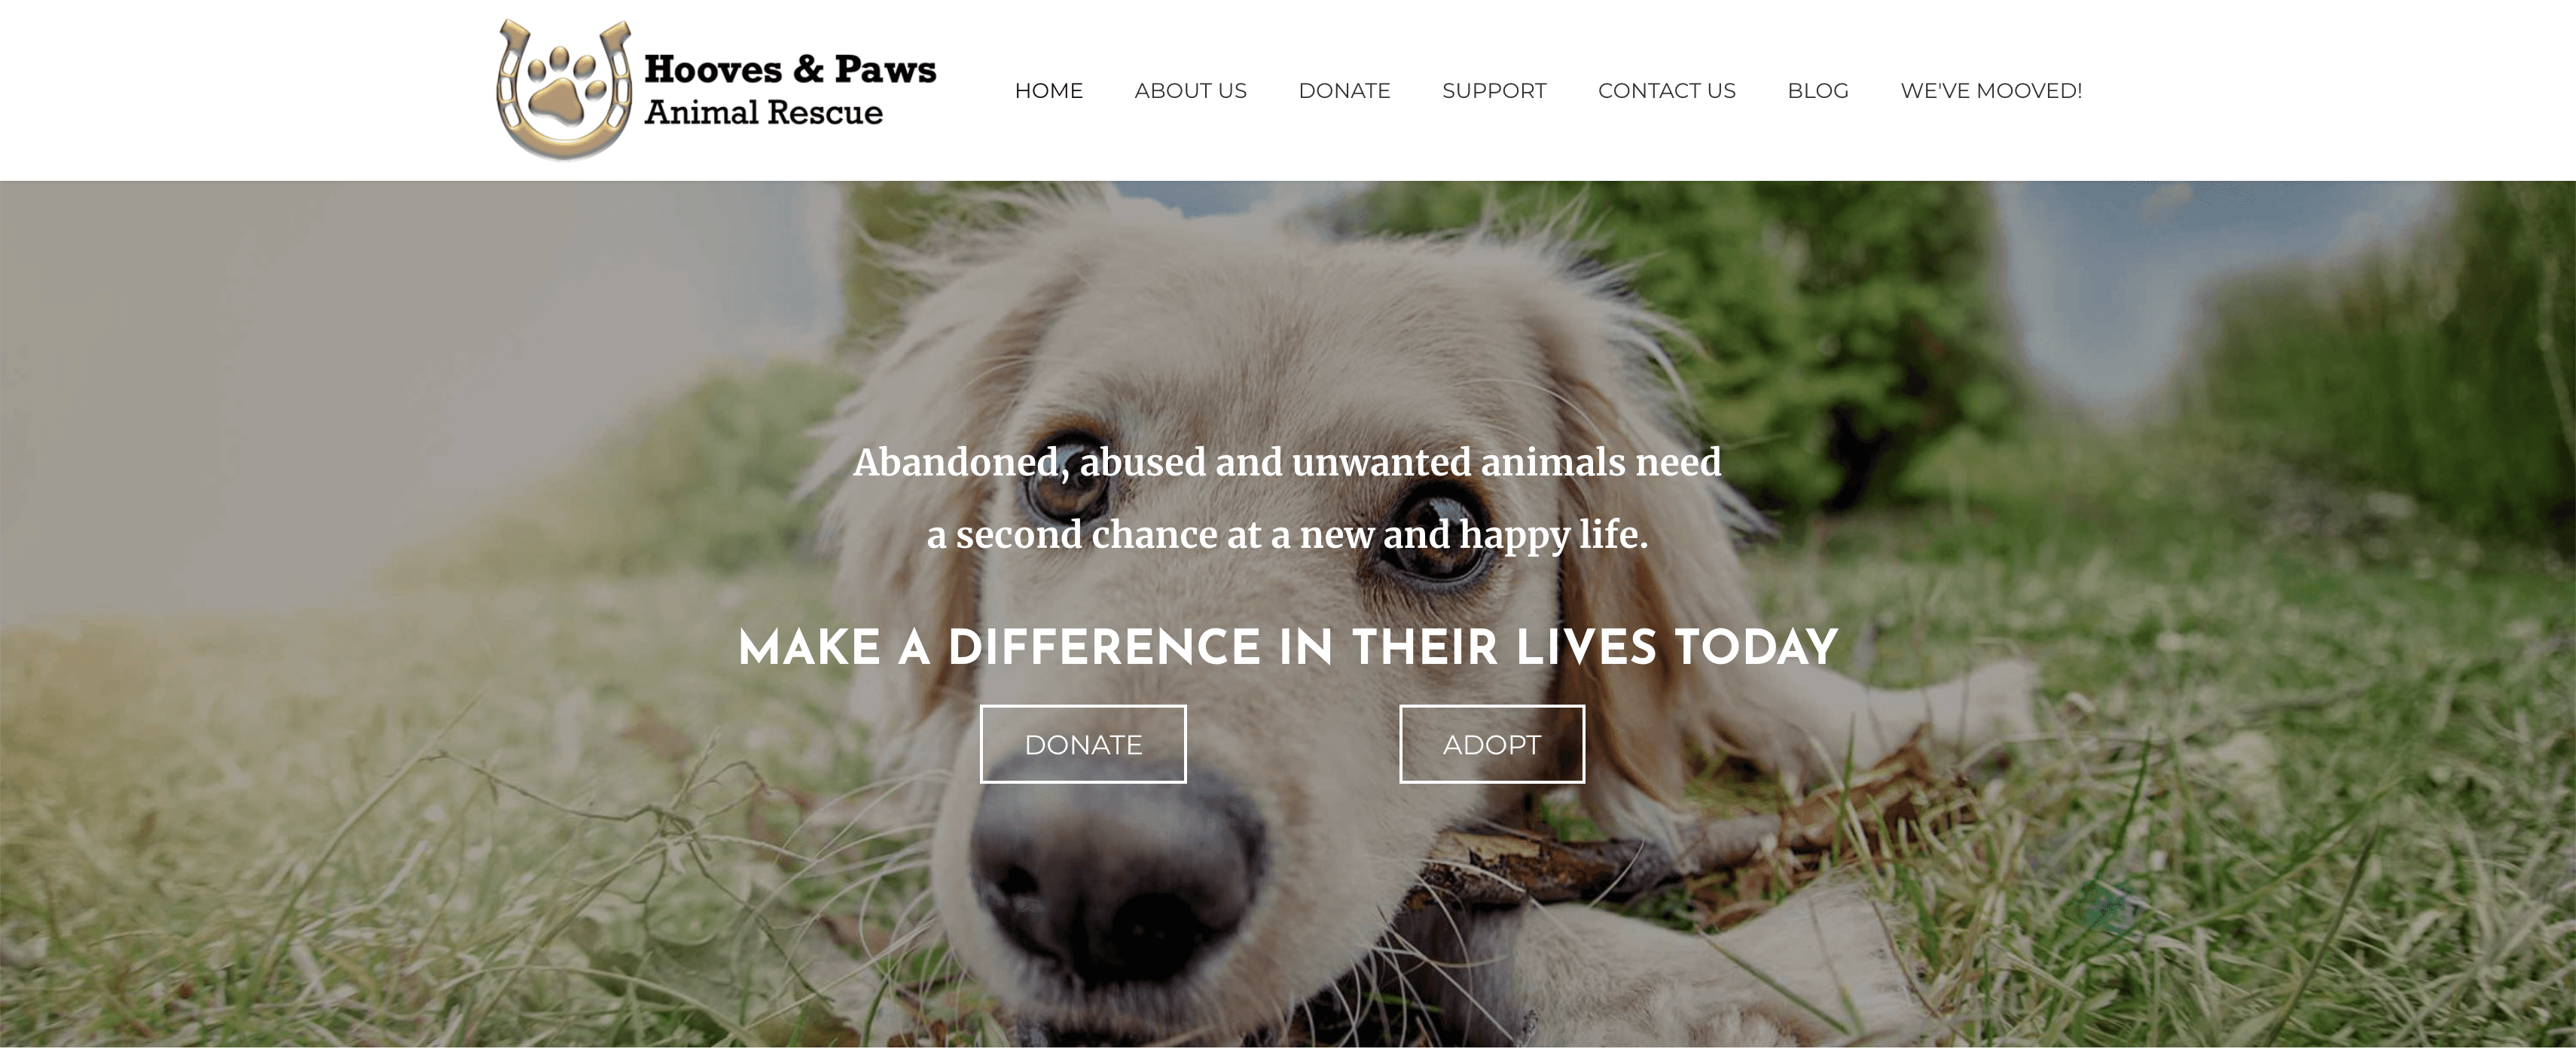Open the BLOG page link
Screen dimensions: 2576x1052
click(x=1818, y=91)
